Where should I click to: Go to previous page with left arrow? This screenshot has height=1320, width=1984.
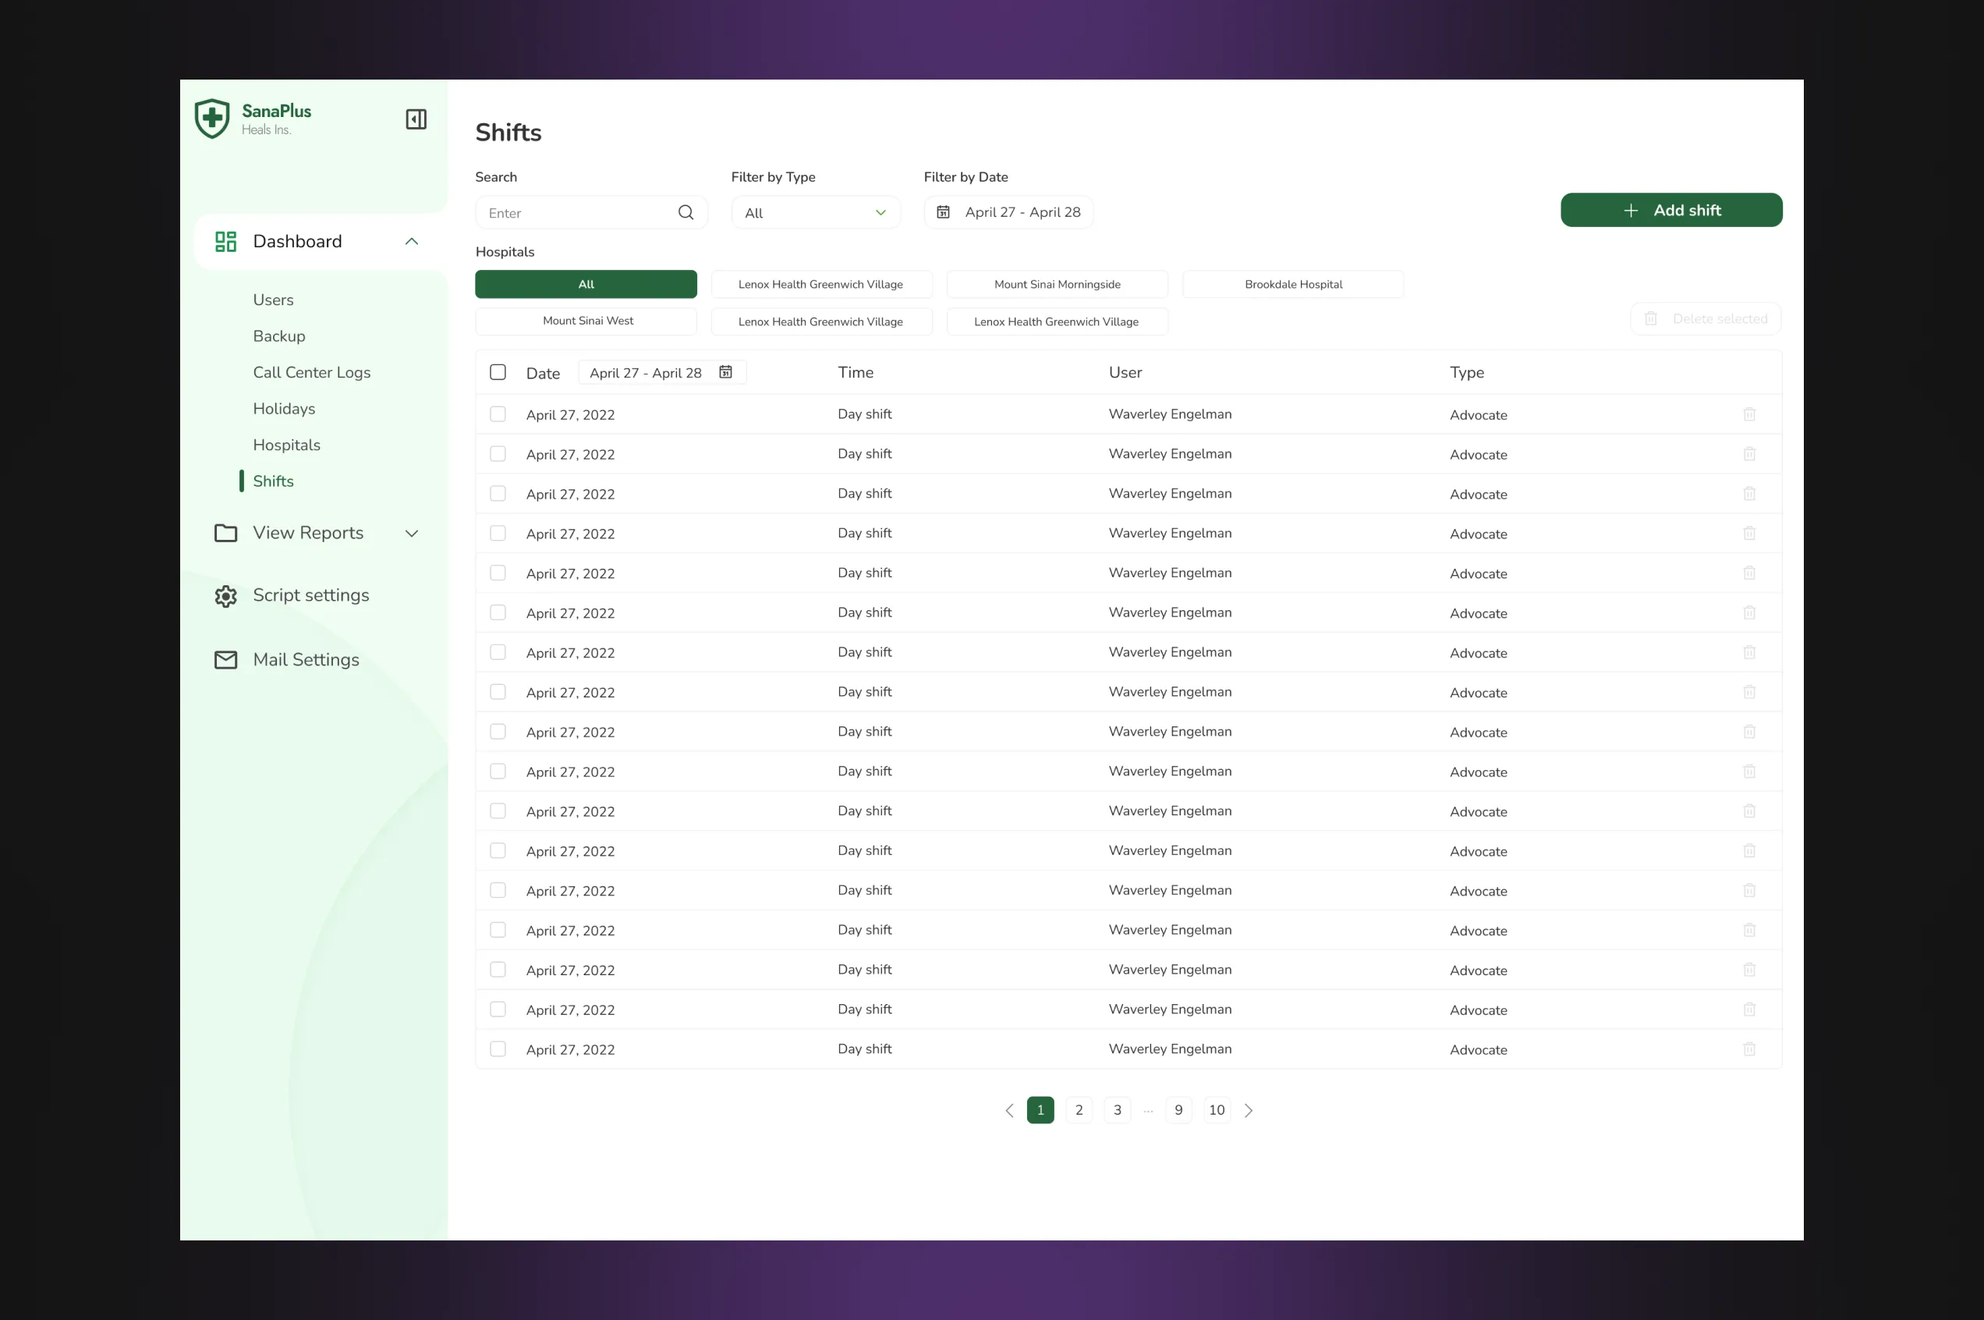[1009, 1110]
